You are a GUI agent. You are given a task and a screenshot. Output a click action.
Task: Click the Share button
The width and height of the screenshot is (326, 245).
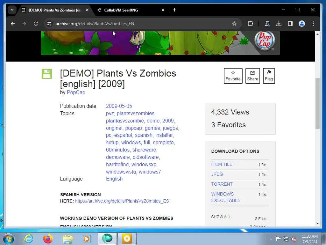point(252,76)
